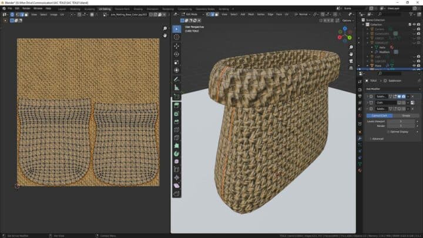The image size is (423, 238).
Task: Toggle visibility eye of Collection in outliner
Action: (414, 25)
